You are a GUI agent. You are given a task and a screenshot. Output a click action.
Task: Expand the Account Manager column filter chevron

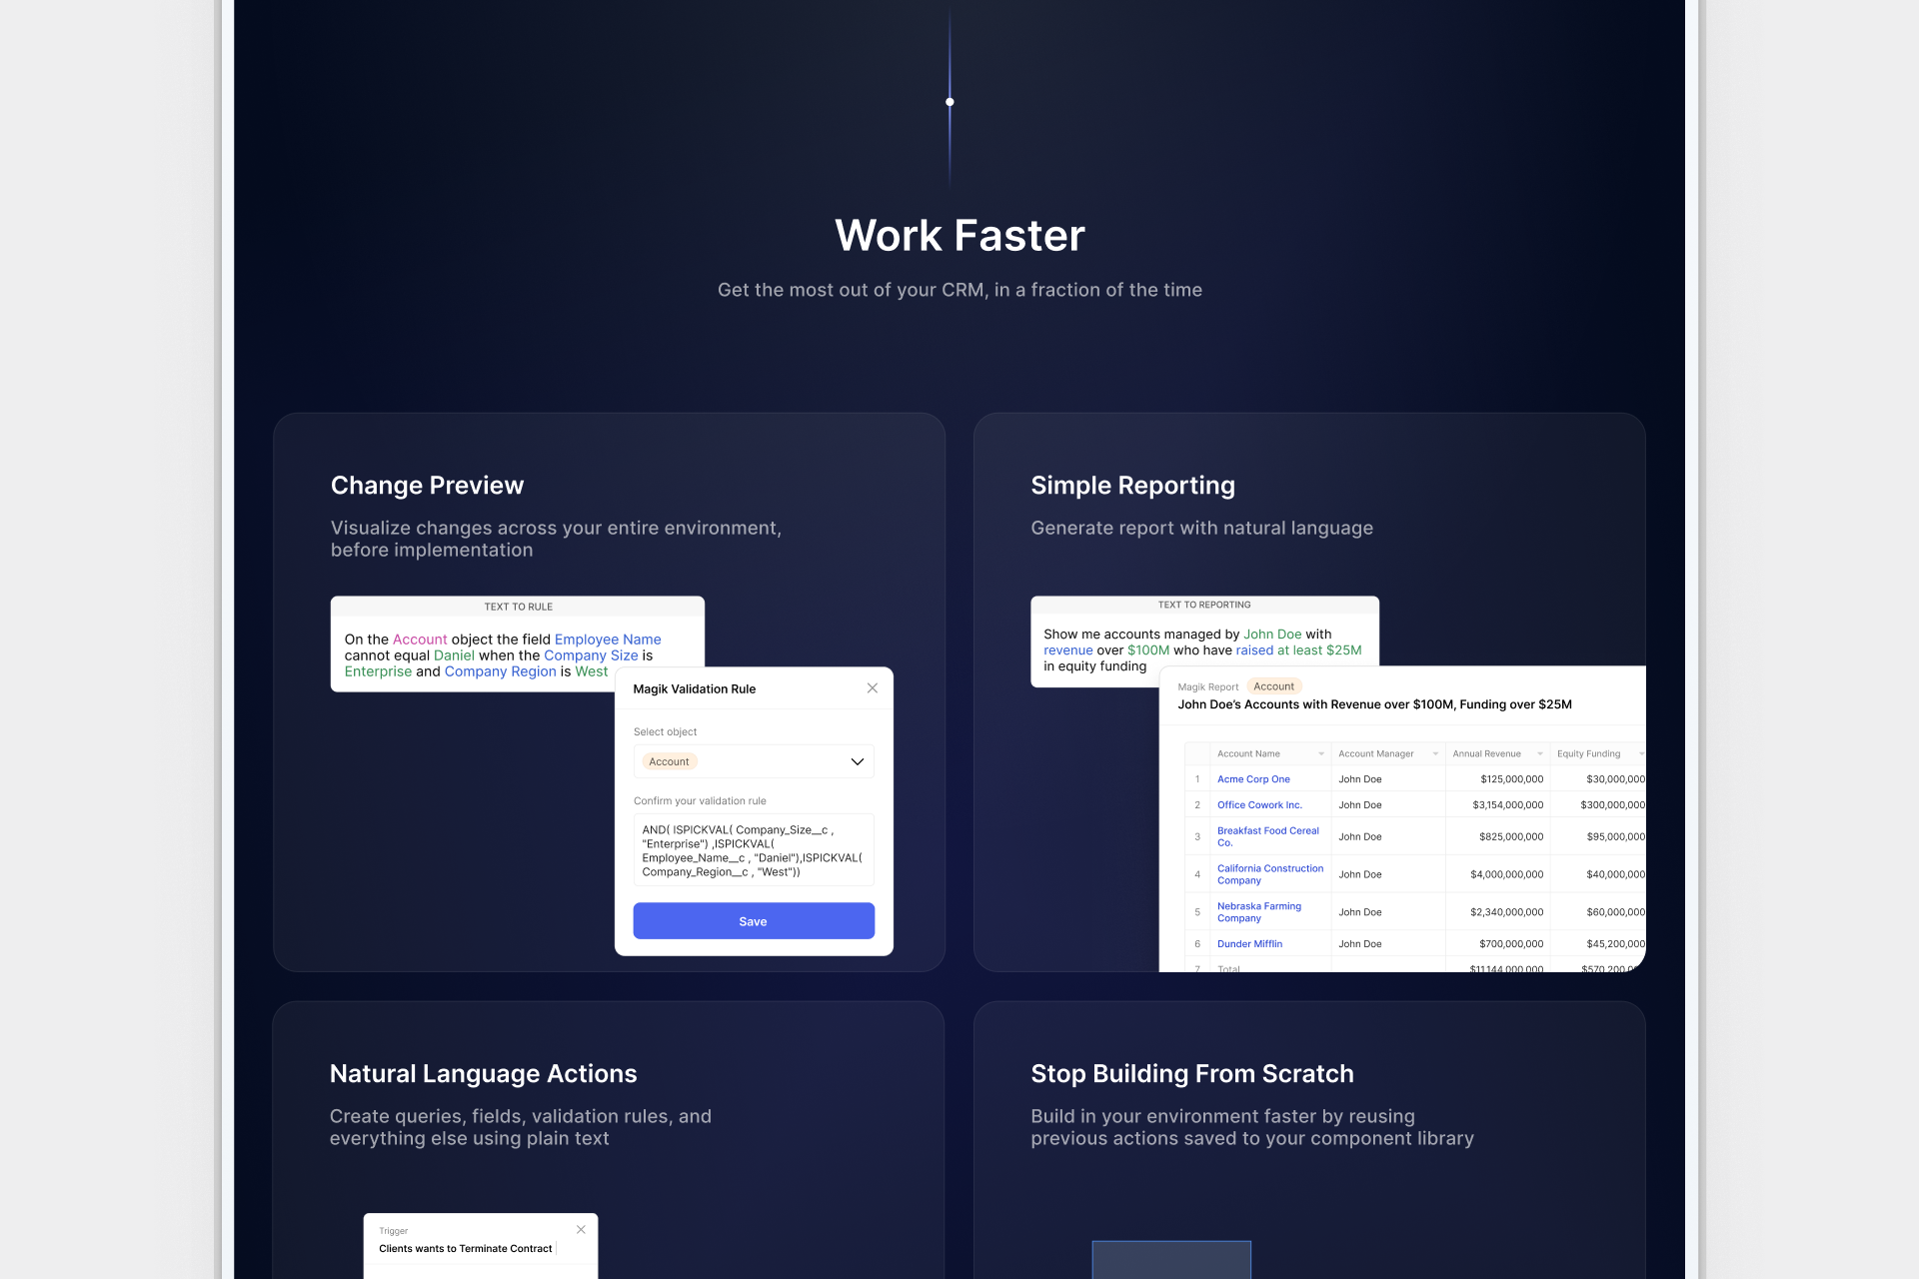(1432, 752)
